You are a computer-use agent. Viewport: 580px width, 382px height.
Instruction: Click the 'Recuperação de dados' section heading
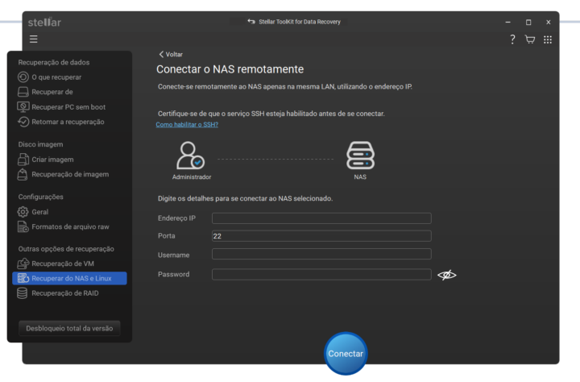(54, 63)
